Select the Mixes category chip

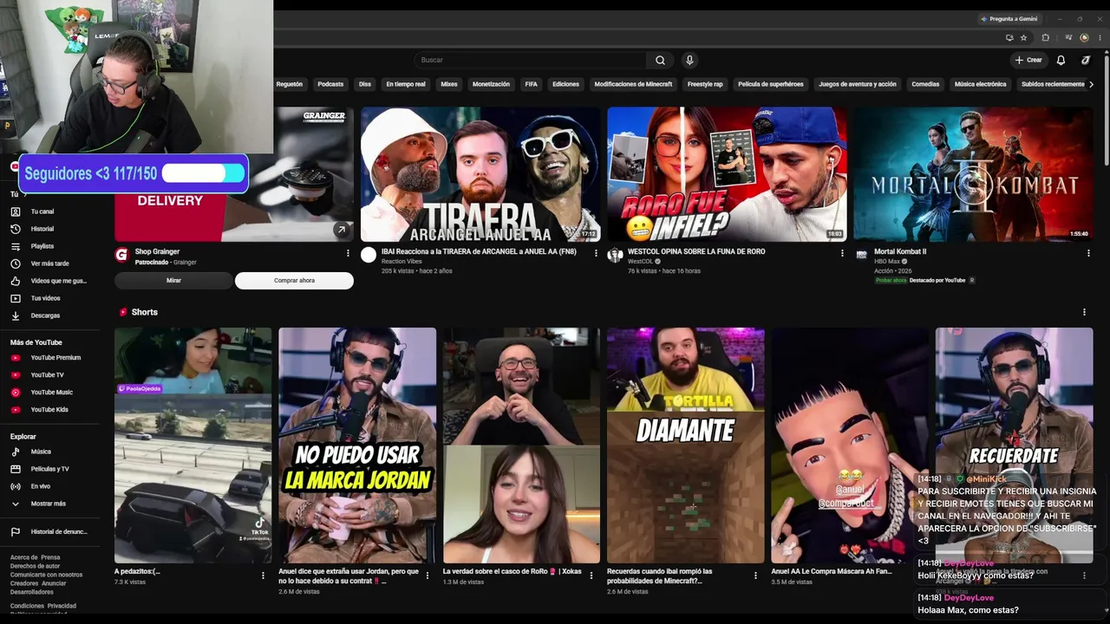[x=449, y=84]
